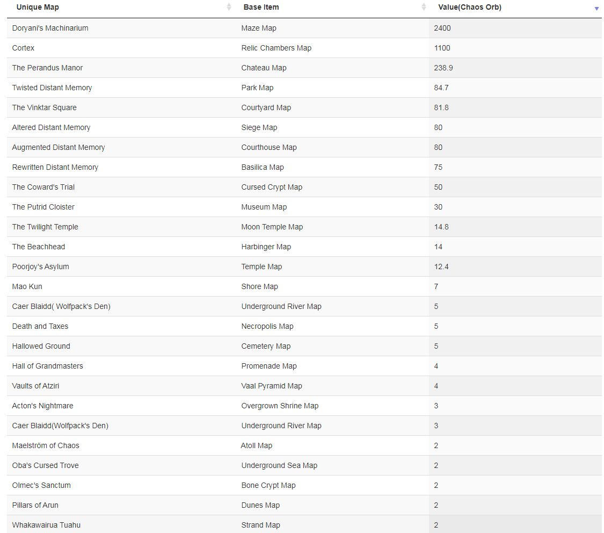Click the Courtyard Map cell
The height and width of the screenshot is (533, 604).
[266, 107]
